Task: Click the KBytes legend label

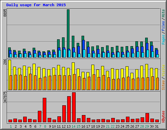Action: (163, 117)
